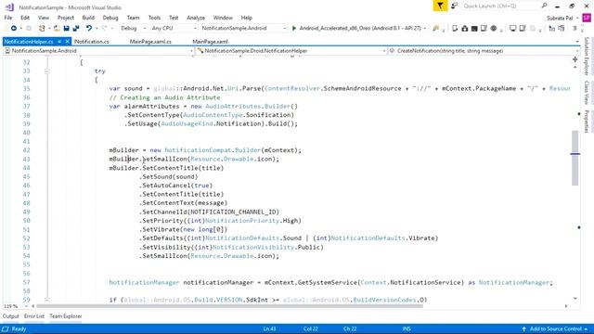Open the Team Explorer panel tab

coord(66,316)
